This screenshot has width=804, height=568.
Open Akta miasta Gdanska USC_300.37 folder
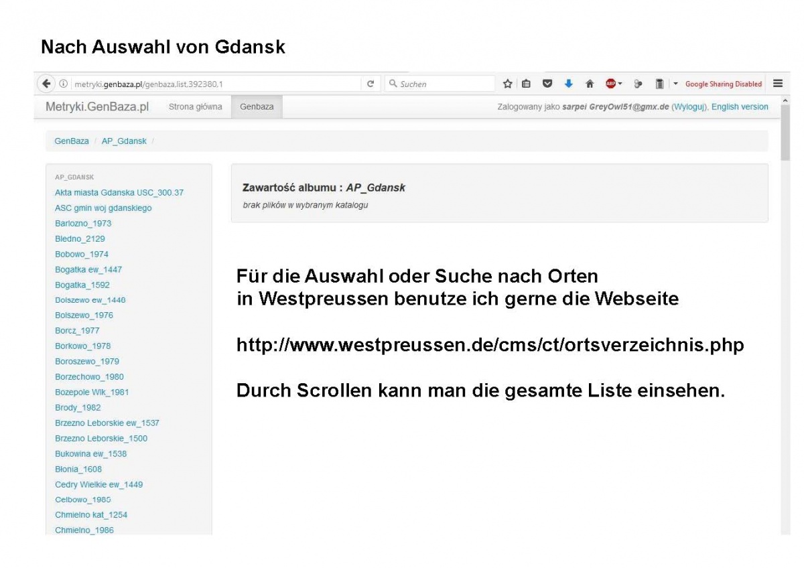(119, 193)
